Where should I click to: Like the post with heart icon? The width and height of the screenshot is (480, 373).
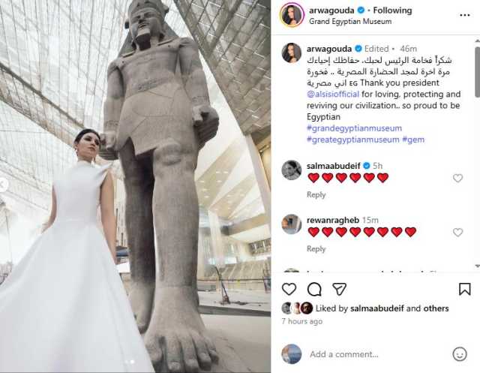pyautogui.click(x=289, y=289)
